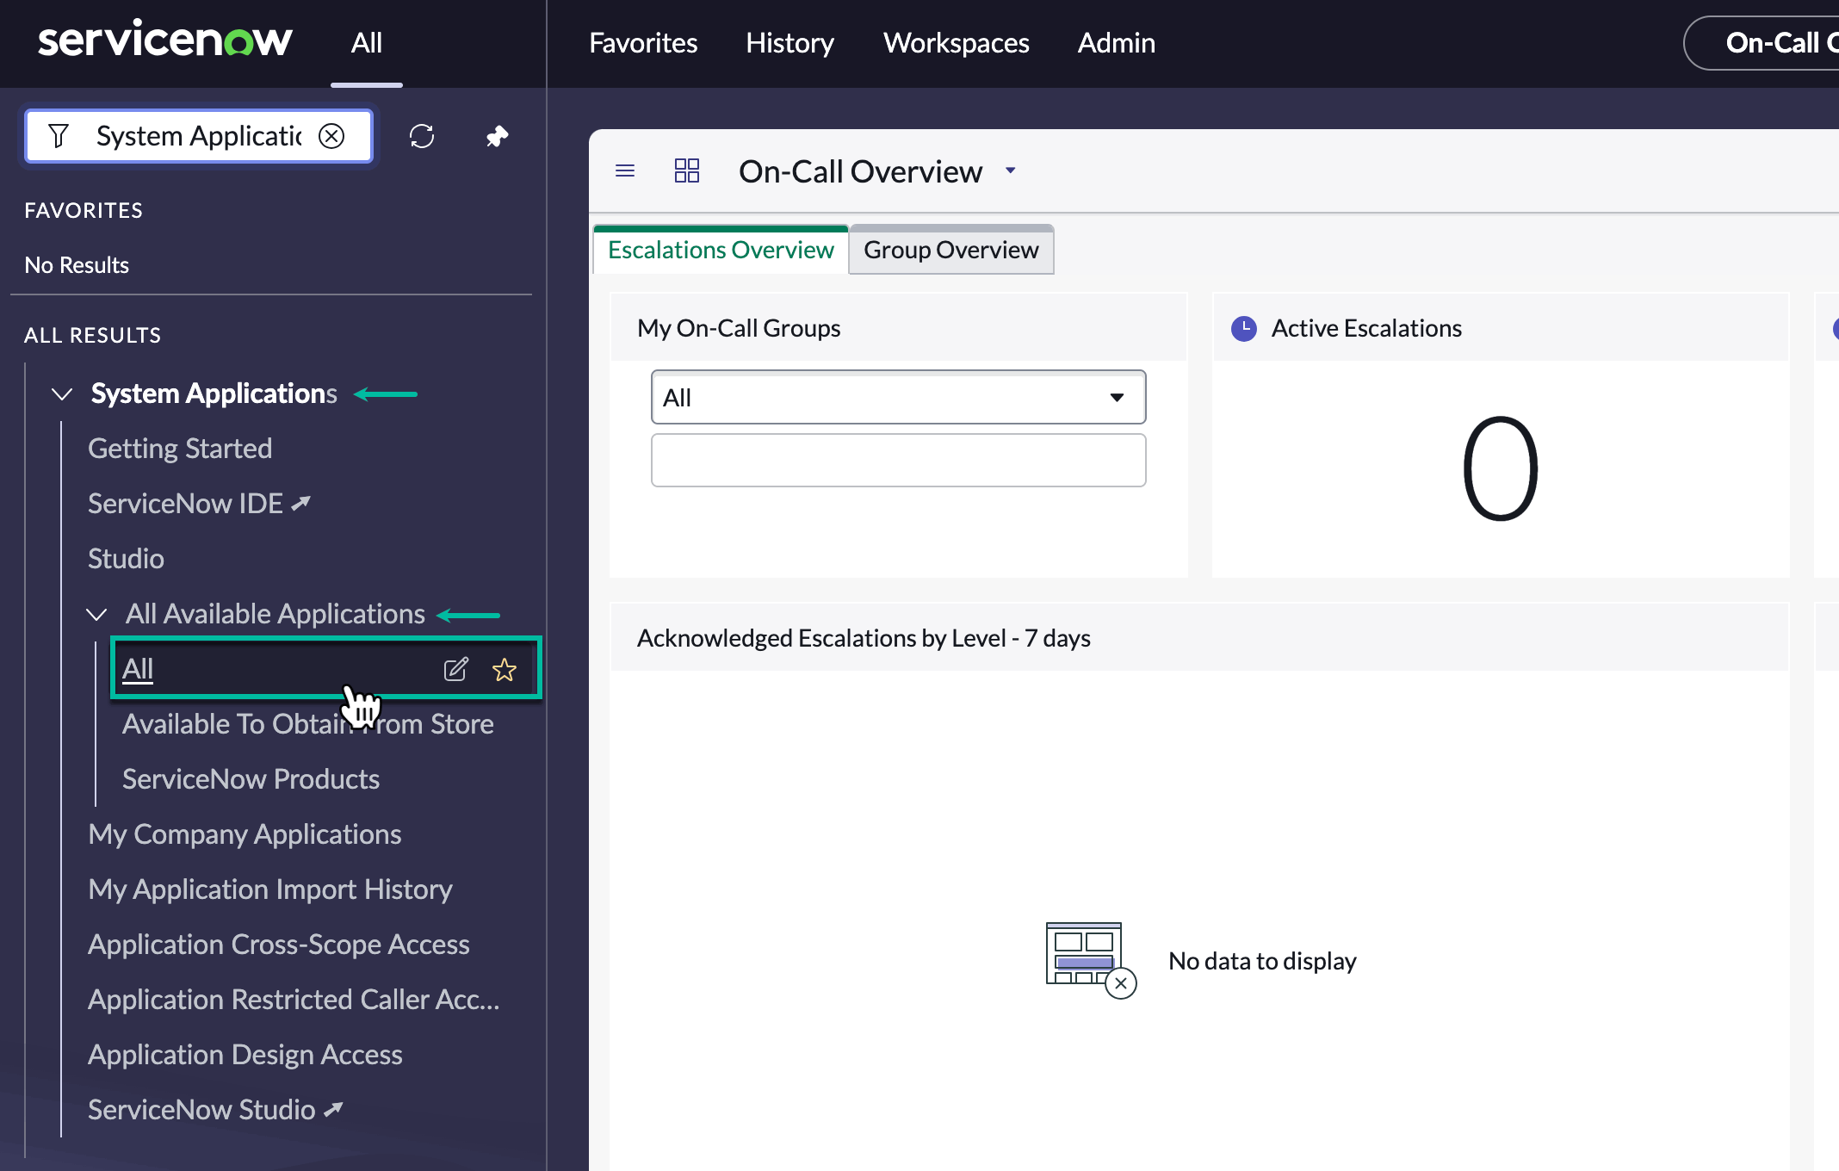
Task: Star the All module as a favorite
Action: (504, 669)
